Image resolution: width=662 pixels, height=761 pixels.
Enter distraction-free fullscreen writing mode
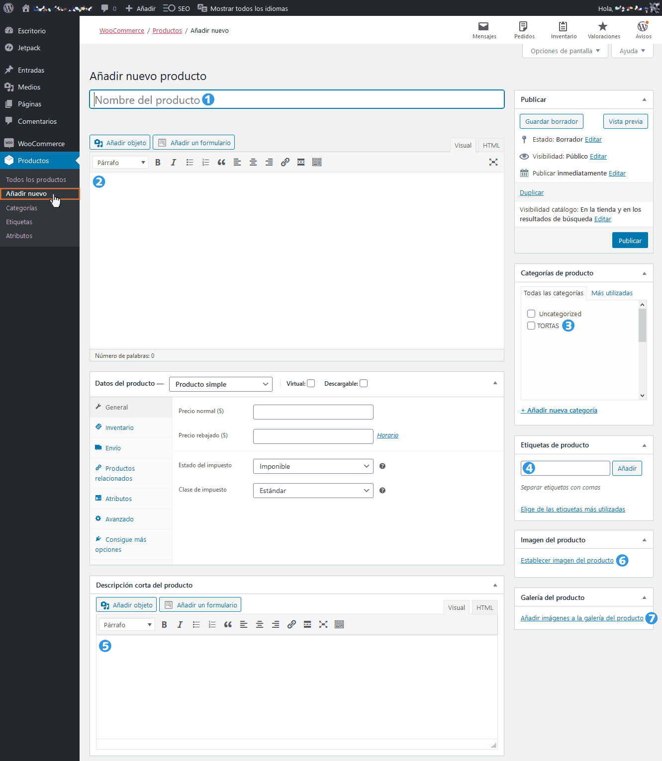493,162
